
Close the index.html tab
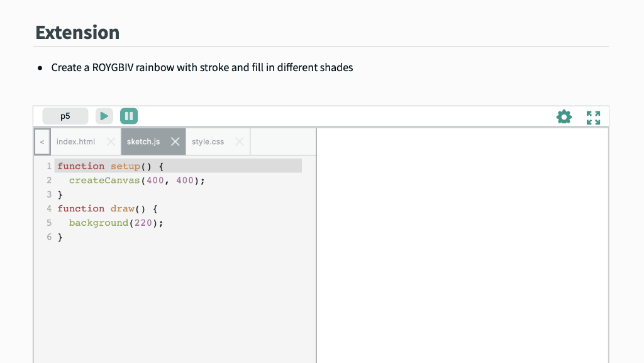click(111, 142)
